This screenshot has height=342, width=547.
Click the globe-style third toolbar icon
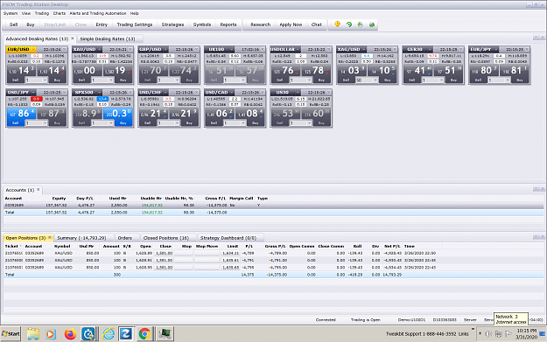tap(360, 24)
